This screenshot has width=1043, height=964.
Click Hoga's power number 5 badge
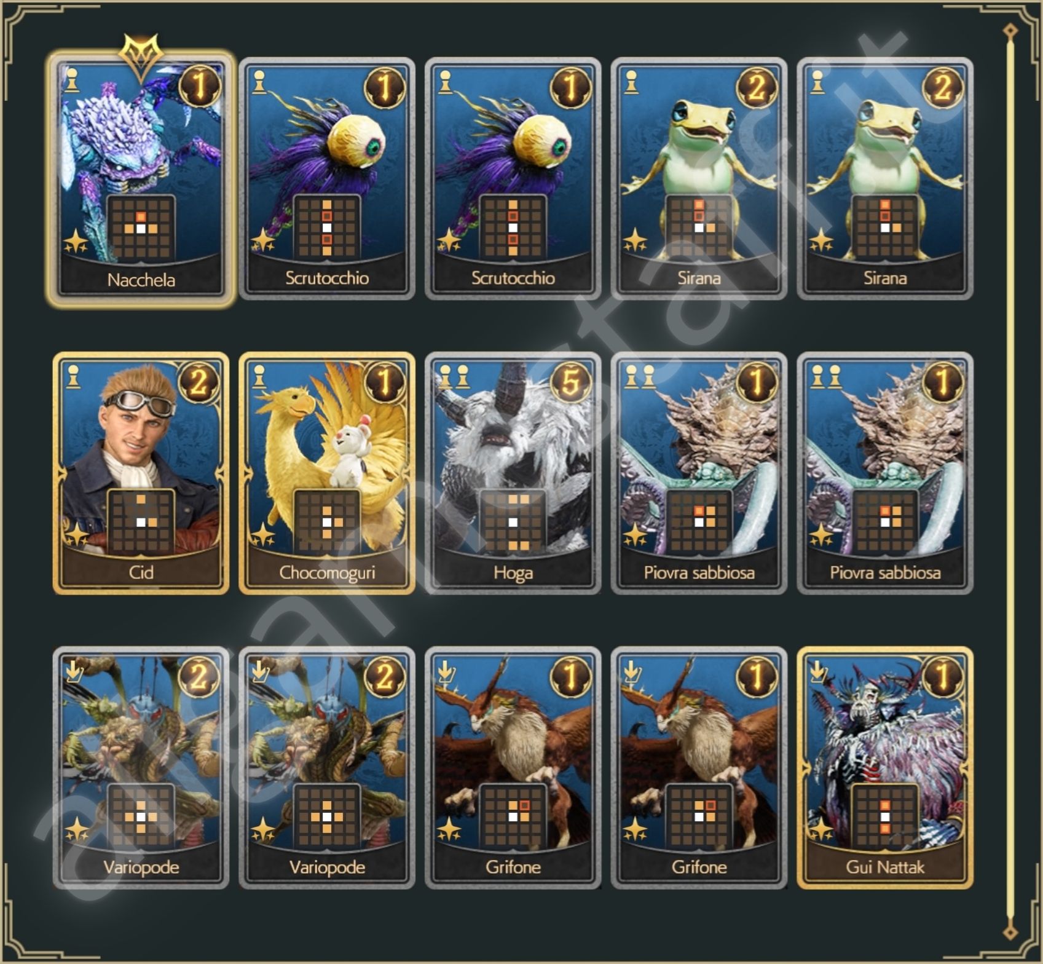click(570, 382)
